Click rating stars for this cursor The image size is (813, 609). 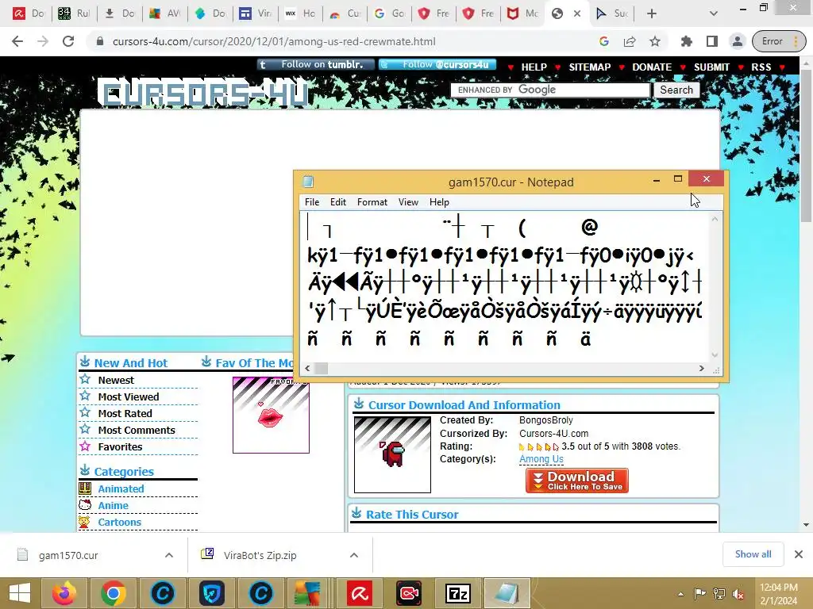(x=538, y=446)
